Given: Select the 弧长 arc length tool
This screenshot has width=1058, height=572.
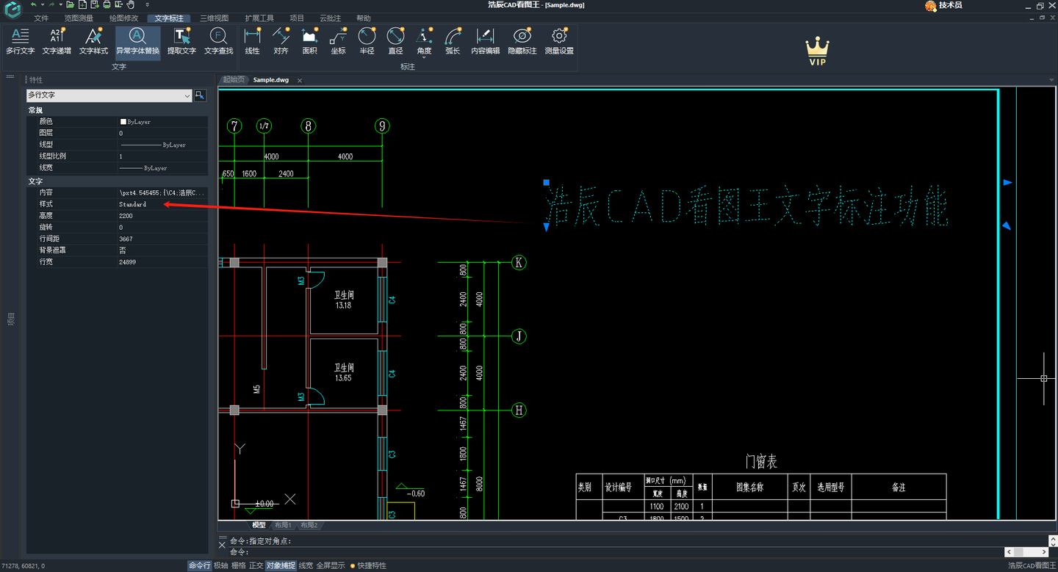Looking at the screenshot, I should point(453,41).
